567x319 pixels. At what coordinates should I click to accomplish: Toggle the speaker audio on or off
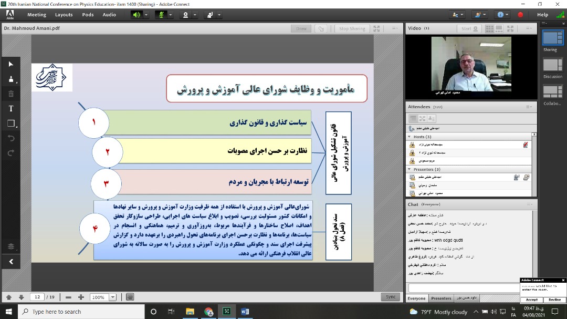pyautogui.click(x=137, y=15)
